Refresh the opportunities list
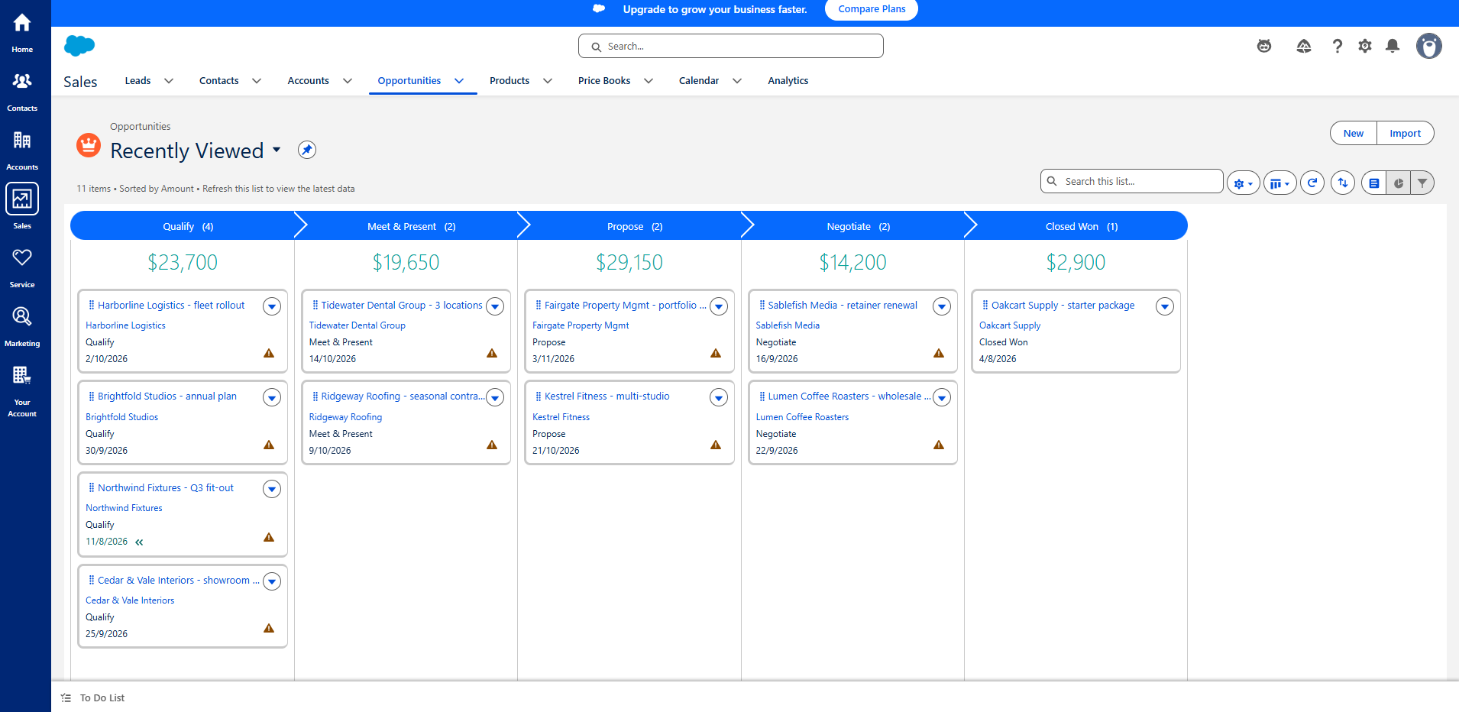 (1312, 183)
